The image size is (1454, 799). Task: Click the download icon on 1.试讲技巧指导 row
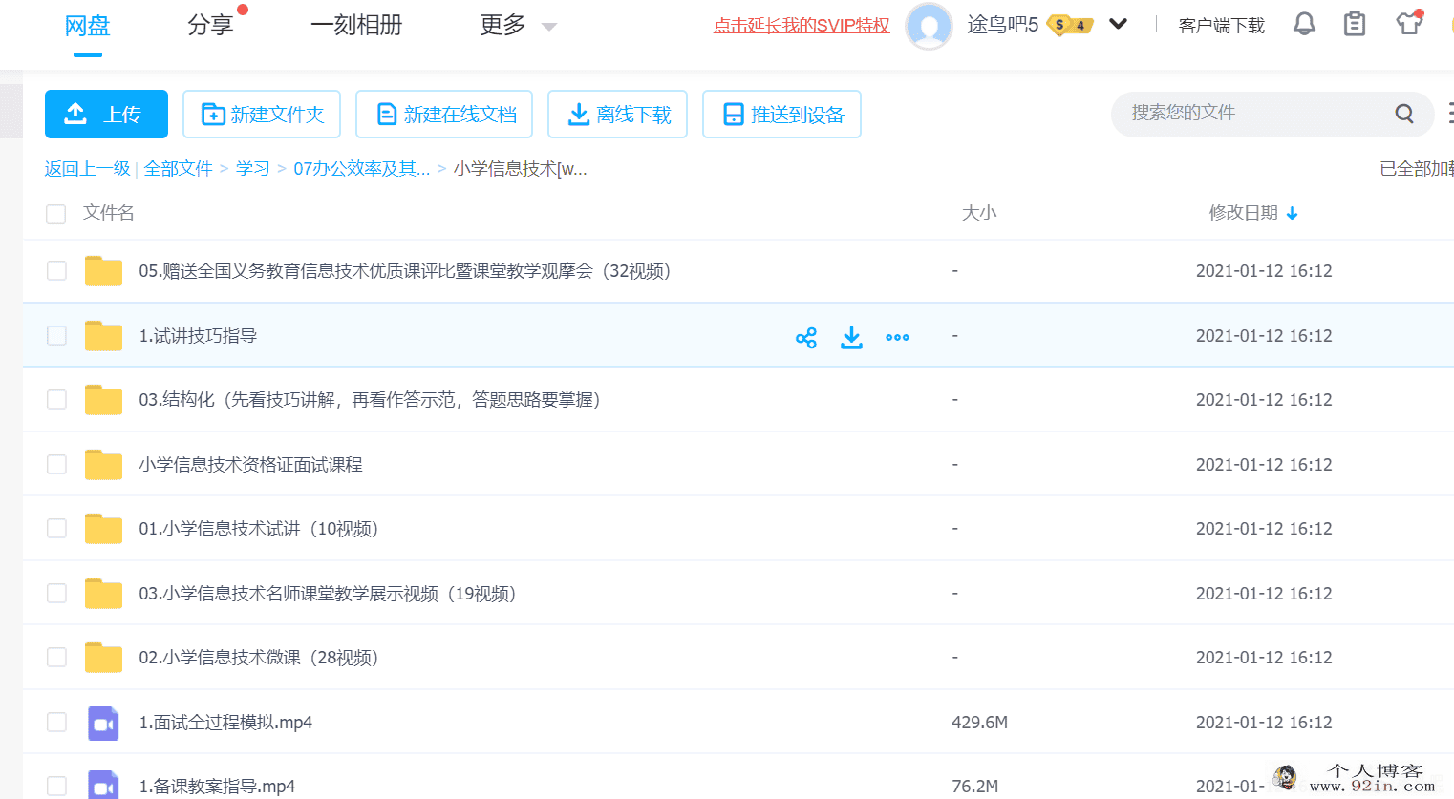point(851,338)
